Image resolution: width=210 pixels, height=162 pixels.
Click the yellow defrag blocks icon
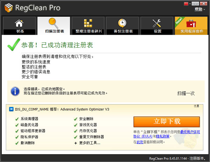[88, 23]
